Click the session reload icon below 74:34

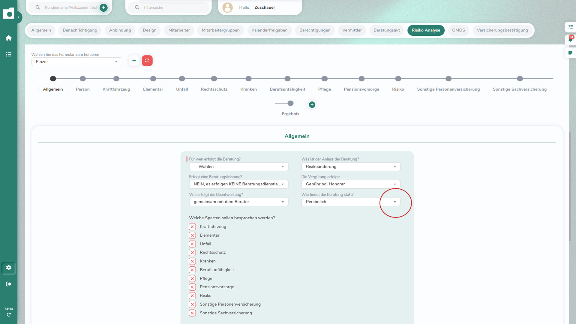pyautogui.click(x=9, y=314)
